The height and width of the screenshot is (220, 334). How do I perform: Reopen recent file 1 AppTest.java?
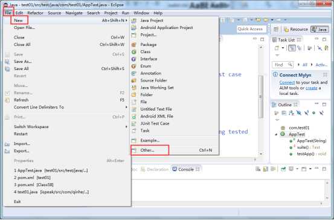67,170
